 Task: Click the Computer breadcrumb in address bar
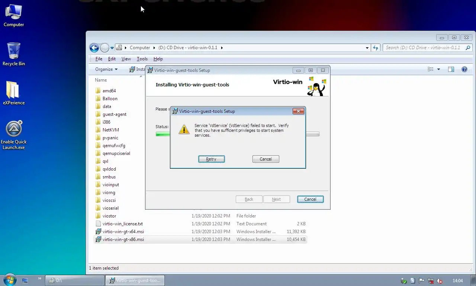point(140,48)
